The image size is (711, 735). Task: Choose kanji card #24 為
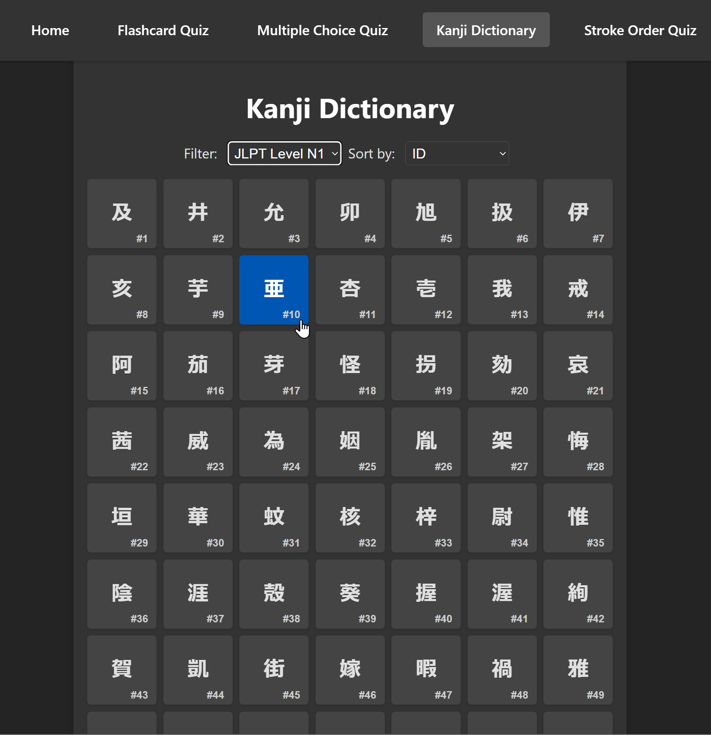pyautogui.click(x=274, y=442)
